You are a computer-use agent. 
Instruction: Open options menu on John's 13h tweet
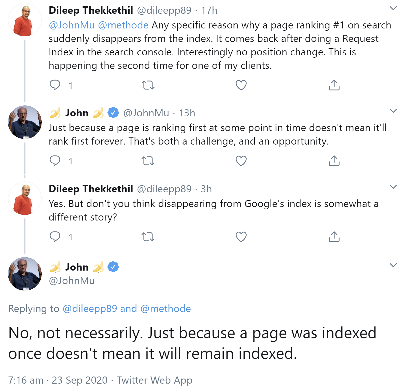tap(393, 110)
